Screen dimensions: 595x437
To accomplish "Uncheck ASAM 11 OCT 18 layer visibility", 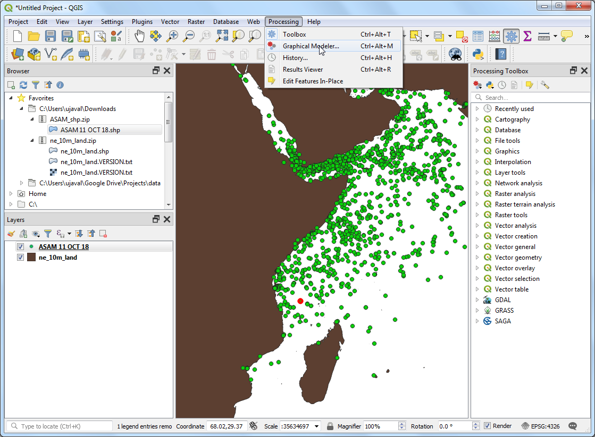I will (x=21, y=247).
